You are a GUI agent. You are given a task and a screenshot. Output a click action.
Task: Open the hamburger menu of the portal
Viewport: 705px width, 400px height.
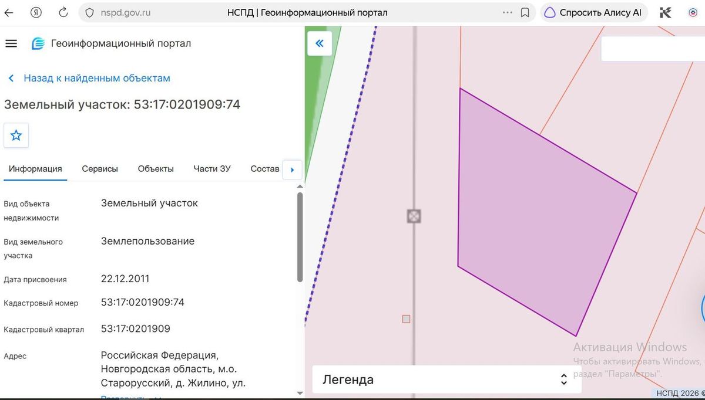point(11,43)
